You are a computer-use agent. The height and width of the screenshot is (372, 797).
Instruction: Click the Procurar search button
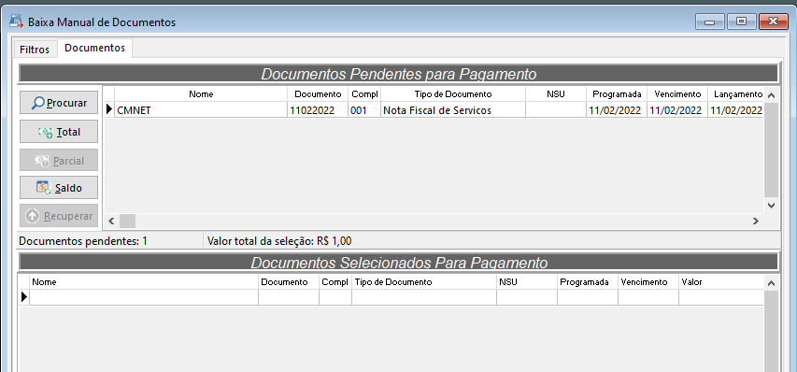59,103
